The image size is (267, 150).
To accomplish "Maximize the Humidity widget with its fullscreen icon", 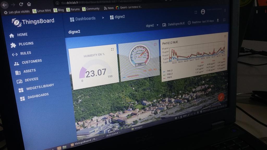I will pos(112,49).
